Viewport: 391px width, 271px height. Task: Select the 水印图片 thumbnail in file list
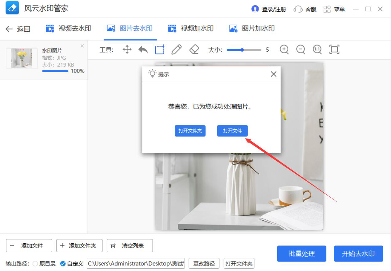tap(22, 58)
